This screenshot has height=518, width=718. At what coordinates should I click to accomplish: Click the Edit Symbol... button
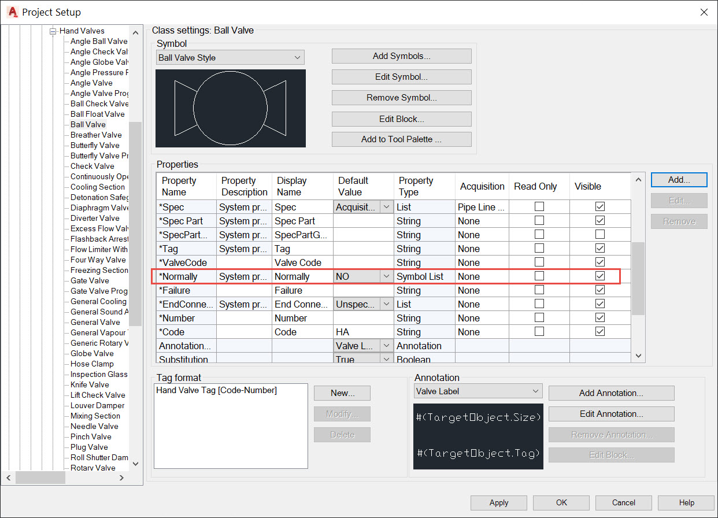[402, 77]
